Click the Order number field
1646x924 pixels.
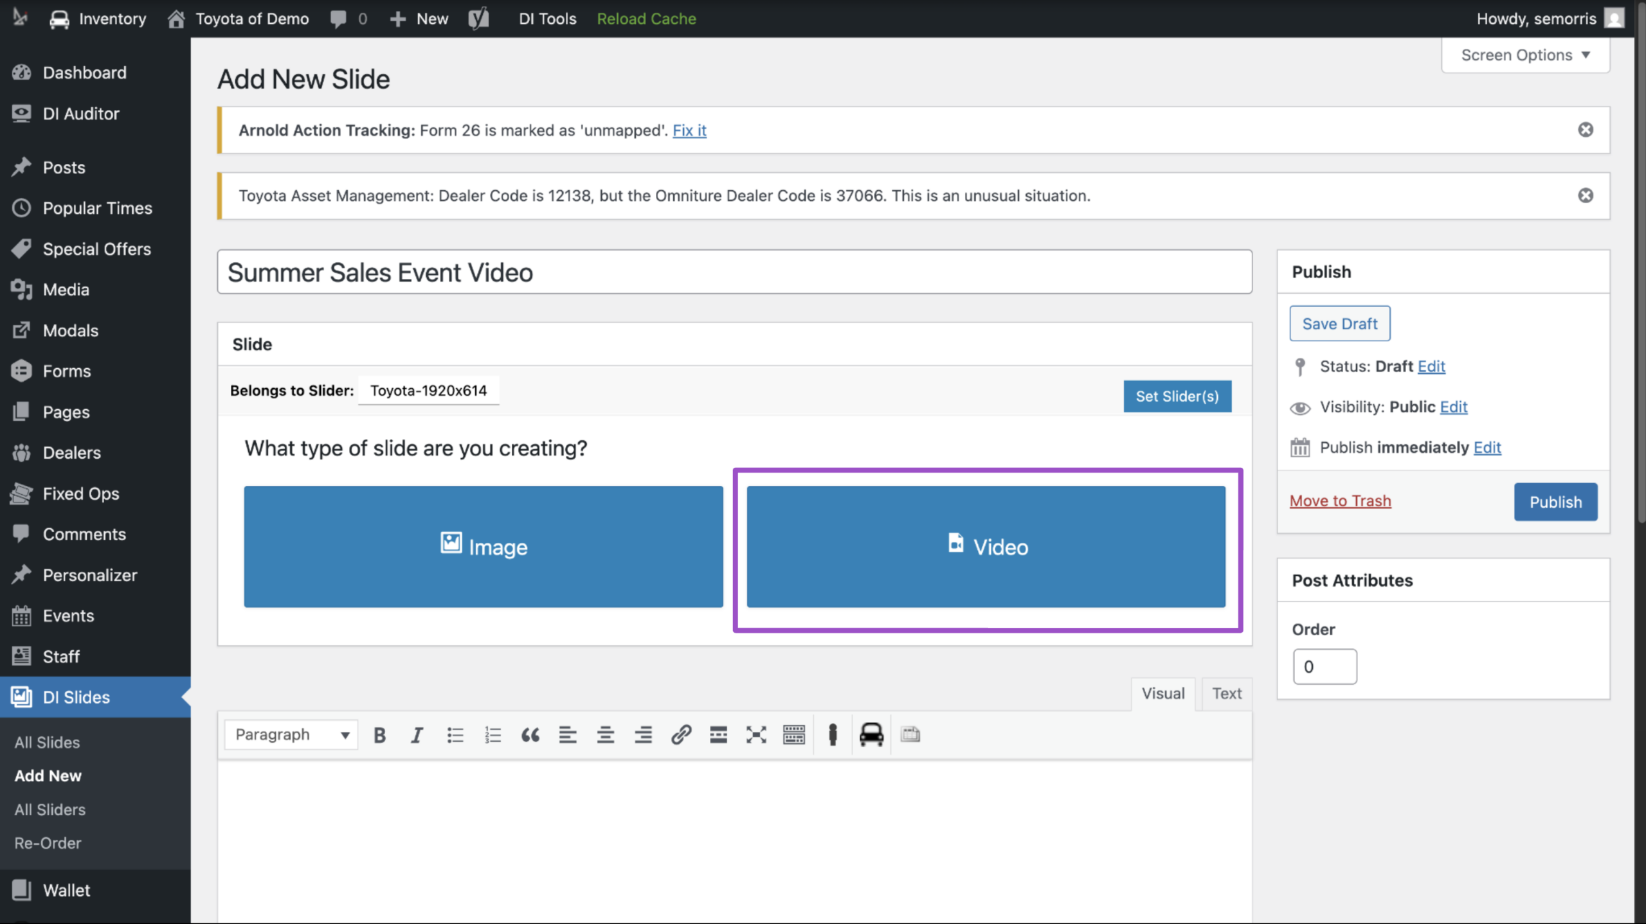tap(1325, 667)
